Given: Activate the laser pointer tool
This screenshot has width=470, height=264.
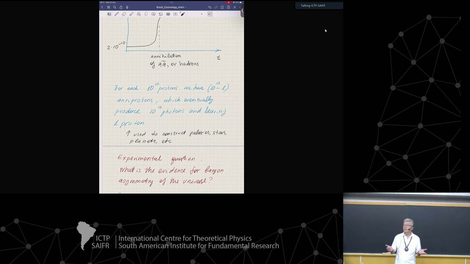Looking at the screenshot, I should click(182, 14).
